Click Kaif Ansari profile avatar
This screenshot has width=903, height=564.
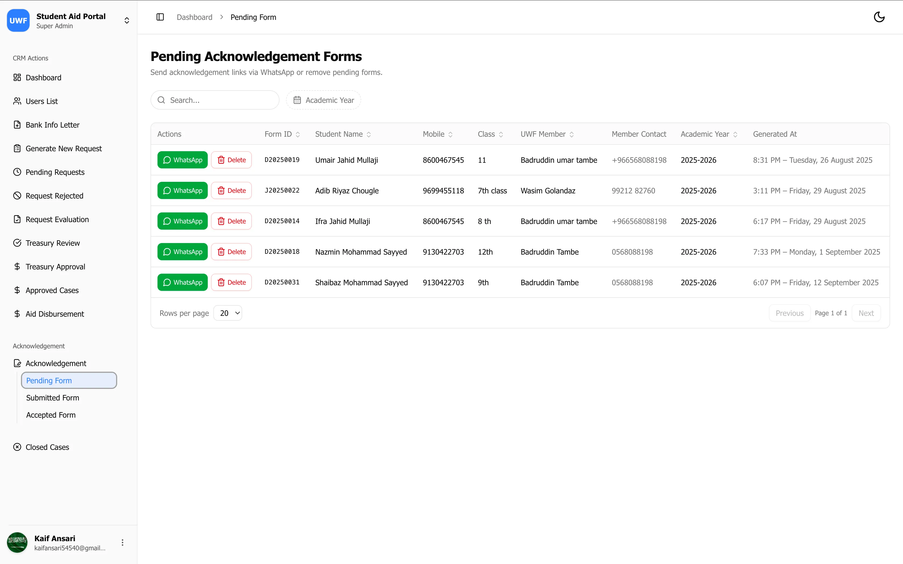pyautogui.click(x=17, y=542)
